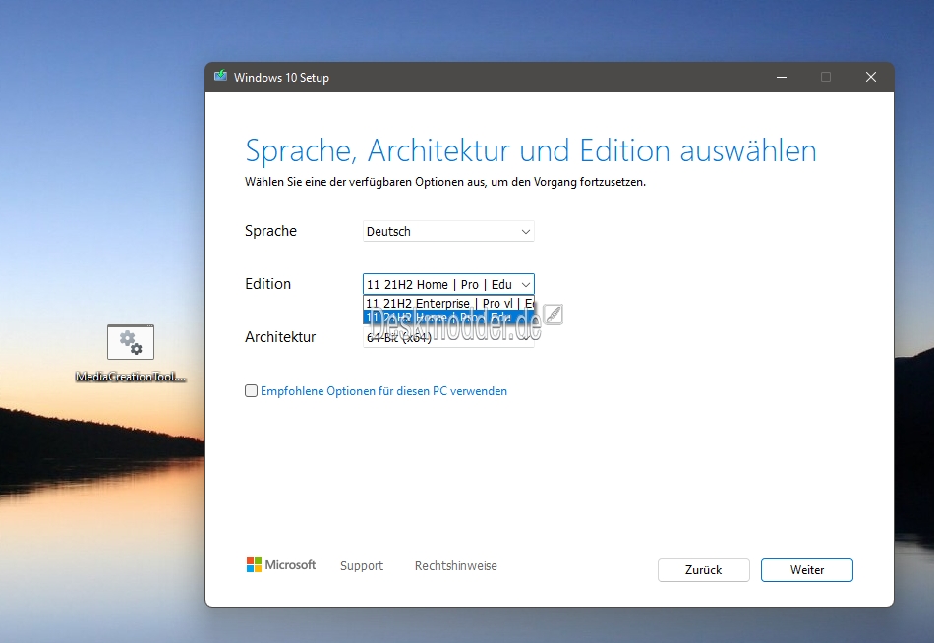Viewport: 934px width, 643px height.
Task: Click the Wählen Sie eine der verfügbaren Optionen text
Action: pyautogui.click(x=445, y=182)
